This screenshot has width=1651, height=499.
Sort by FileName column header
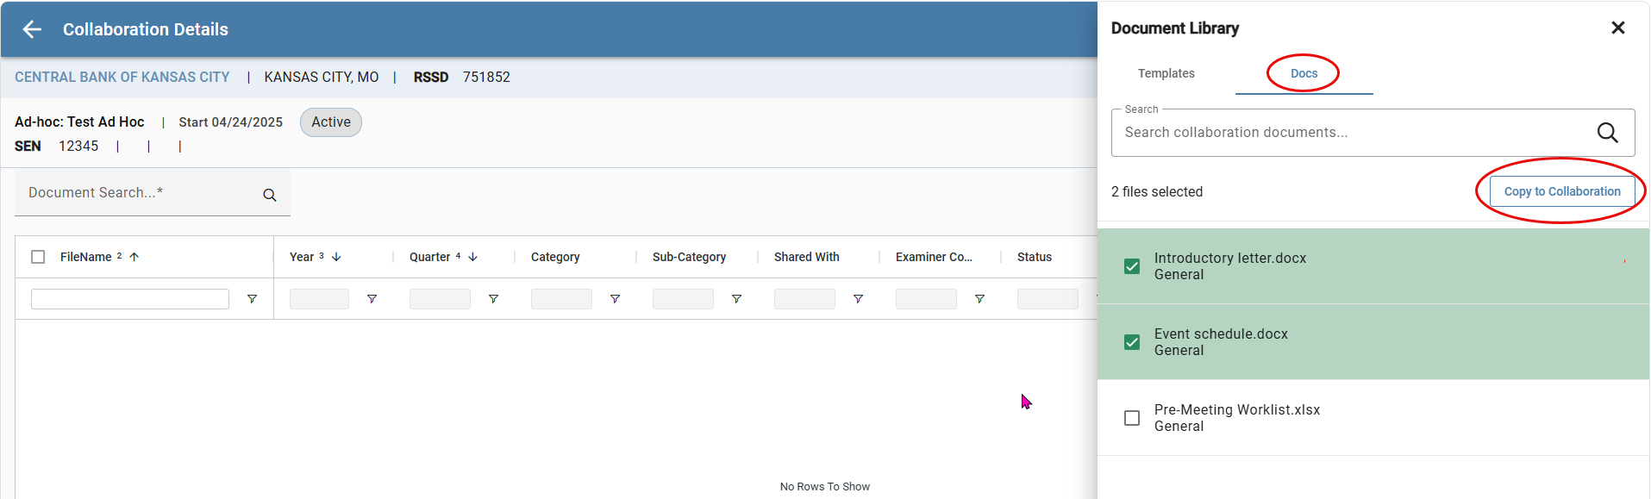[x=85, y=257]
